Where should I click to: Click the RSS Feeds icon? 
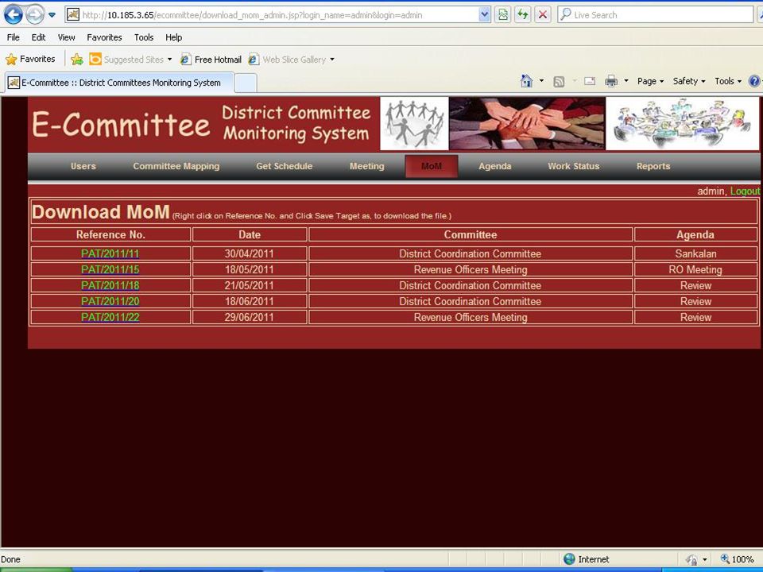click(x=559, y=81)
